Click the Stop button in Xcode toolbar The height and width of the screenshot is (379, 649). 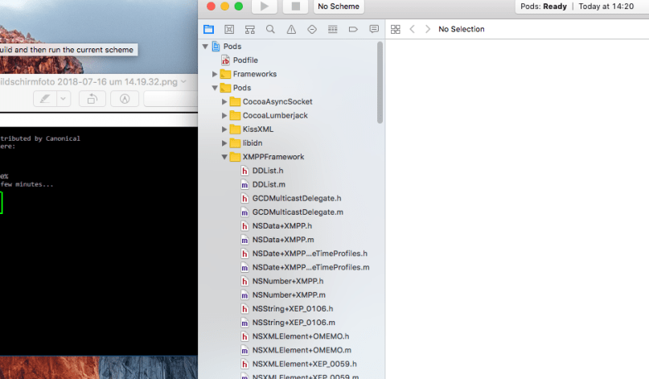point(295,6)
